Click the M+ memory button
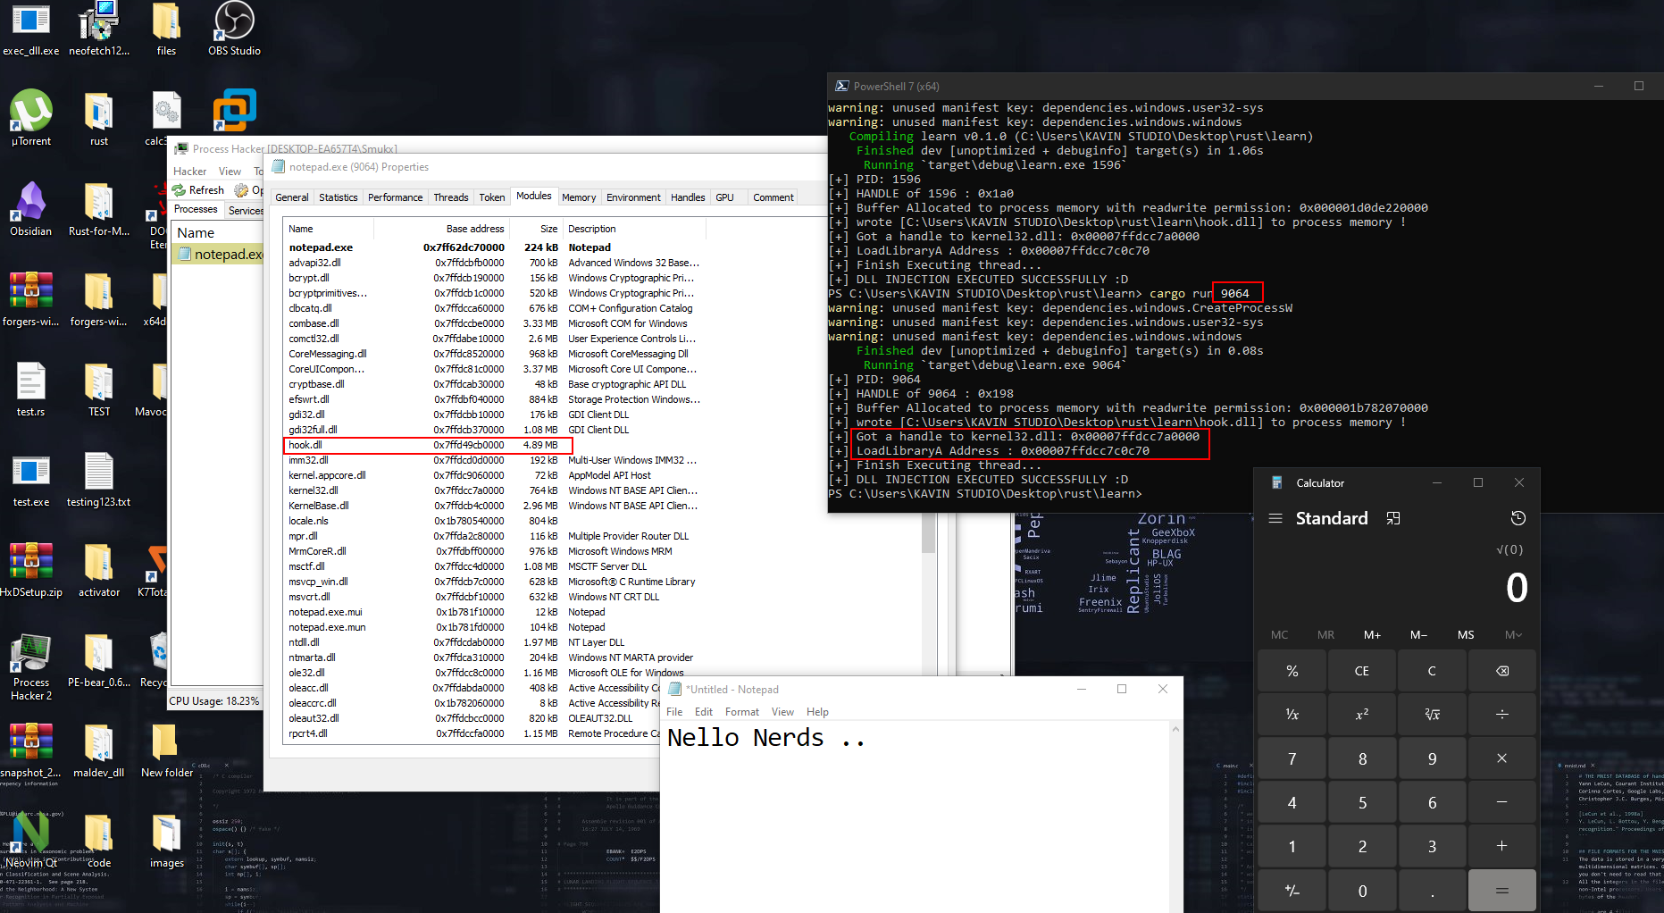 pos(1372,635)
